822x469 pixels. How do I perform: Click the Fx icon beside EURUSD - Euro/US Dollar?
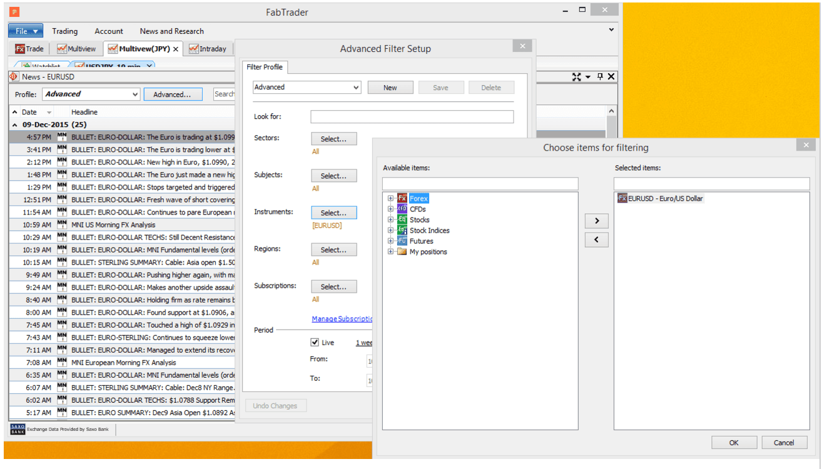tap(622, 198)
